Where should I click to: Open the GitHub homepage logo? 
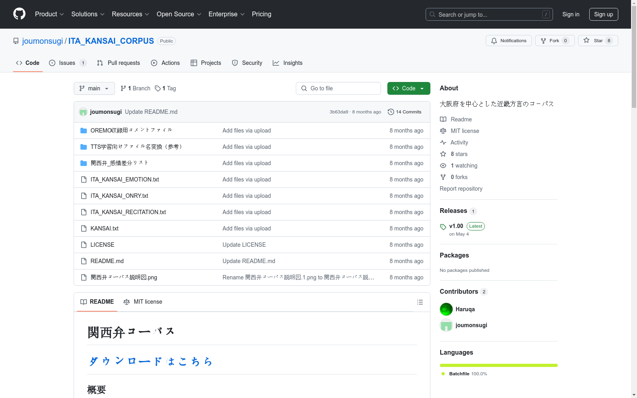coord(19,14)
